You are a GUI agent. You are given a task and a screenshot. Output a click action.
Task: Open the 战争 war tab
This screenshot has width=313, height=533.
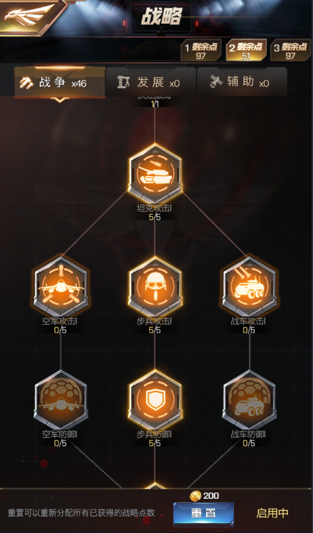tap(60, 82)
